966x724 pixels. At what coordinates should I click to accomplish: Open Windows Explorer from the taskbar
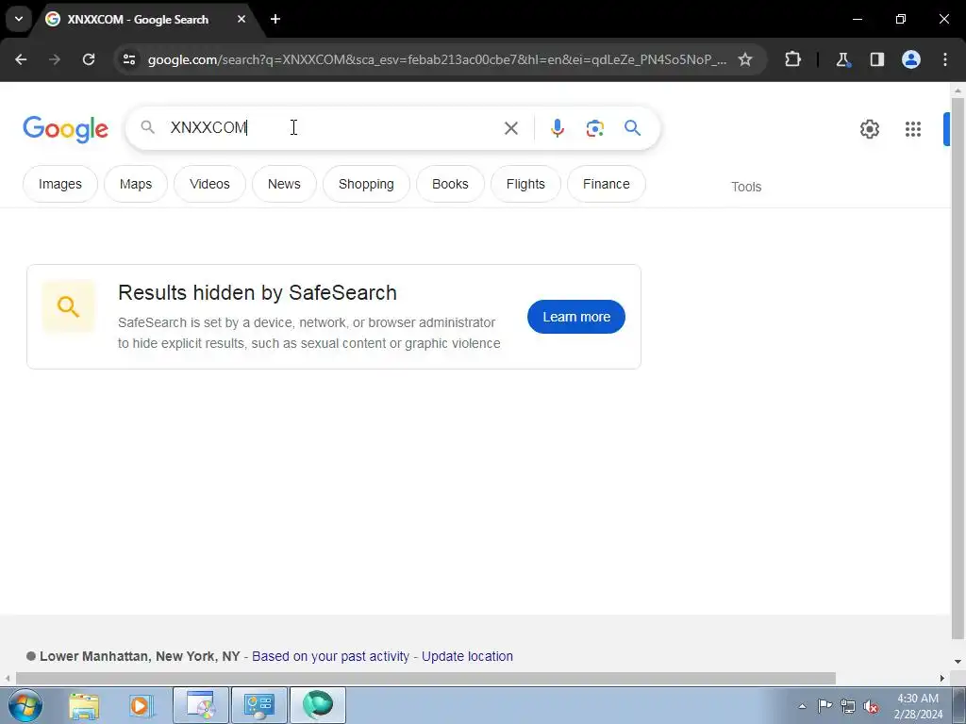84,705
